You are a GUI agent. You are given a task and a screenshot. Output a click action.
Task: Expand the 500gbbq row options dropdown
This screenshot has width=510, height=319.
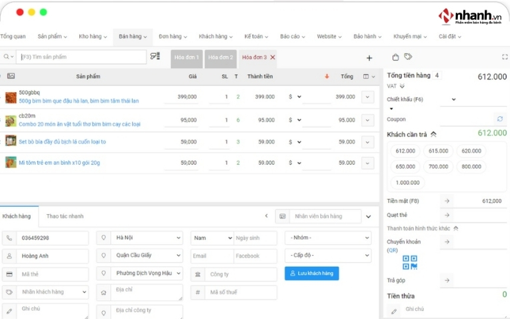(x=367, y=97)
